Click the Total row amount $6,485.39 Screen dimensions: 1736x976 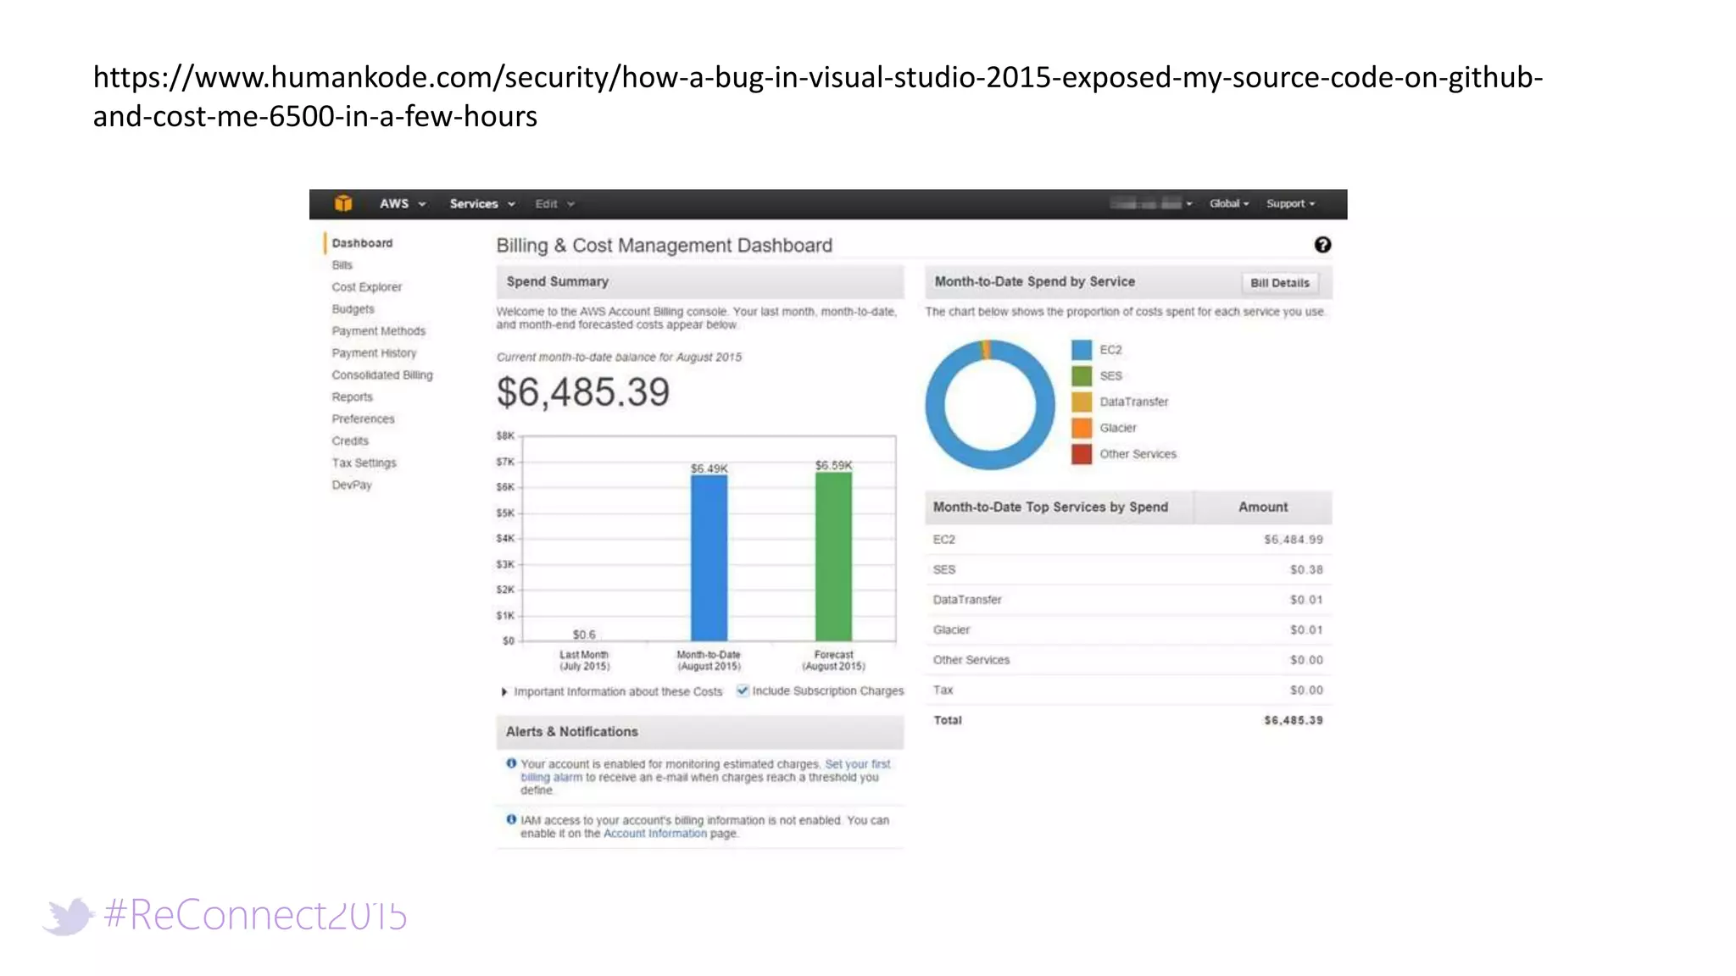[x=1293, y=720]
